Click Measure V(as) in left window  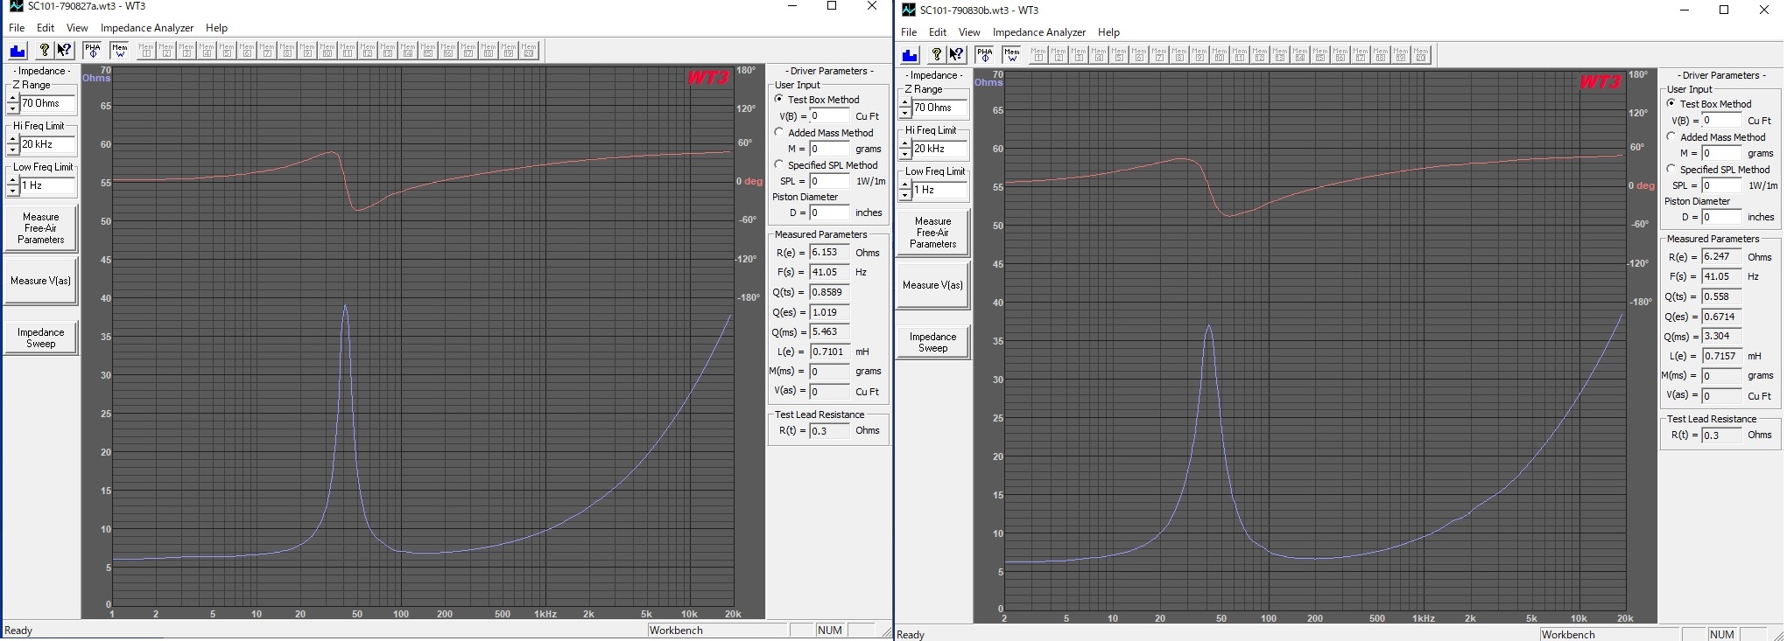tap(40, 281)
